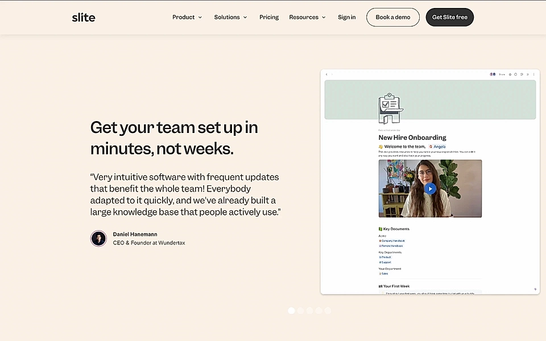Click a collaborator avatar in document toolbar

[492, 74]
